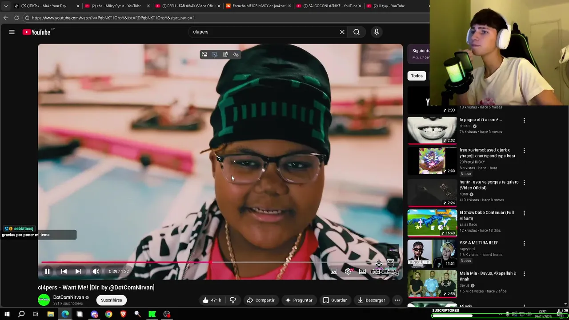Switch to the 'lil tjay - YouTube' tab
This screenshot has height=320, width=569.
pyautogui.click(x=397, y=6)
